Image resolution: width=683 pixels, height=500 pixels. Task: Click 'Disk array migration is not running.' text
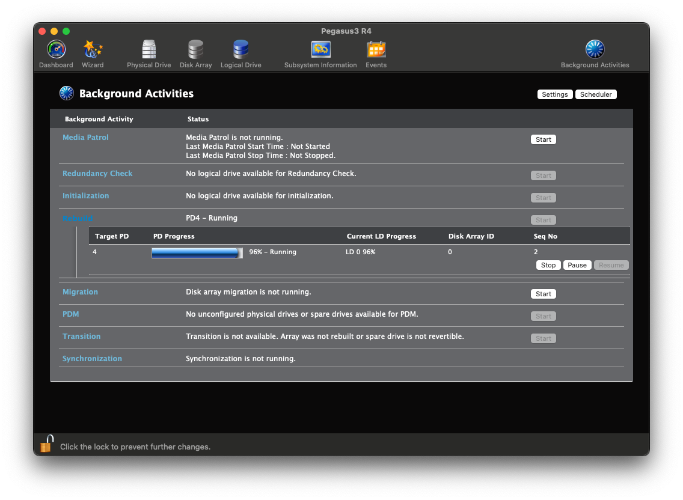click(x=248, y=292)
